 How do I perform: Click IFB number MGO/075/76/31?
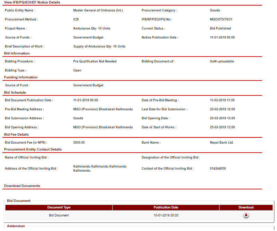221,19
